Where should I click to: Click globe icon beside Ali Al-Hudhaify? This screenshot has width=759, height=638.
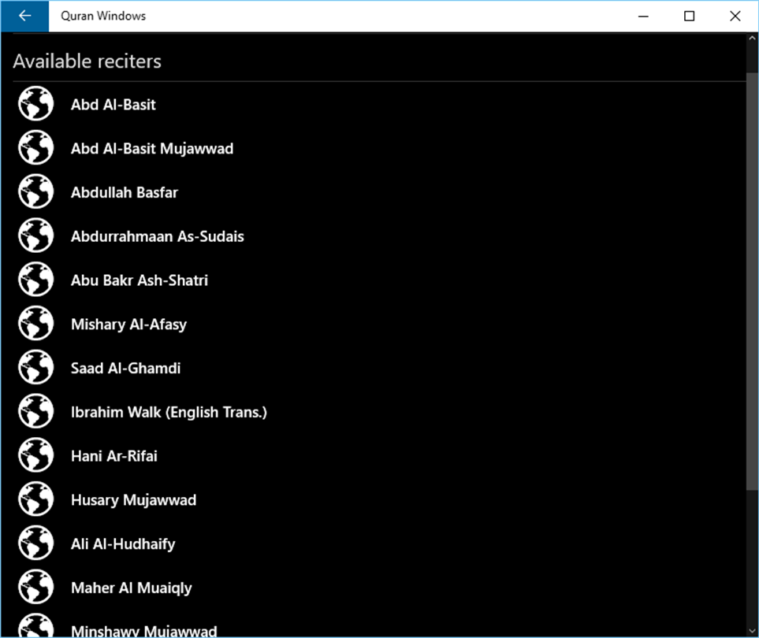coord(35,543)
